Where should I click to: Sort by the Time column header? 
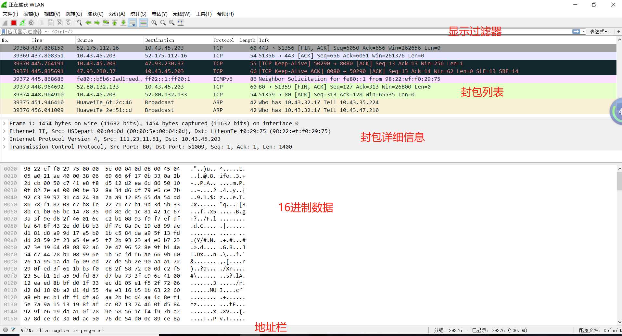[x=53, y=40]
